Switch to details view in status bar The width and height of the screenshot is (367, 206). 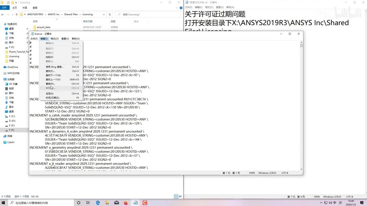coord(176,197)
